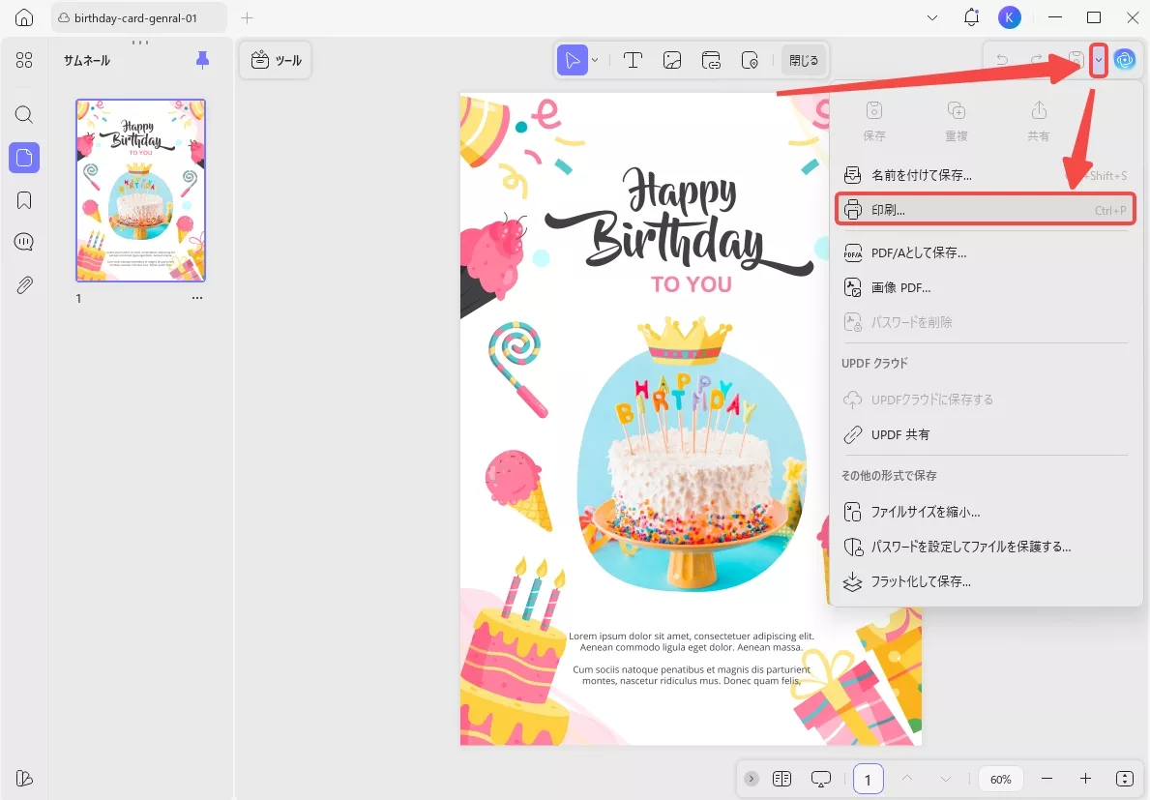
Task: Click the fit page icon
Action: click(1124, 779)
